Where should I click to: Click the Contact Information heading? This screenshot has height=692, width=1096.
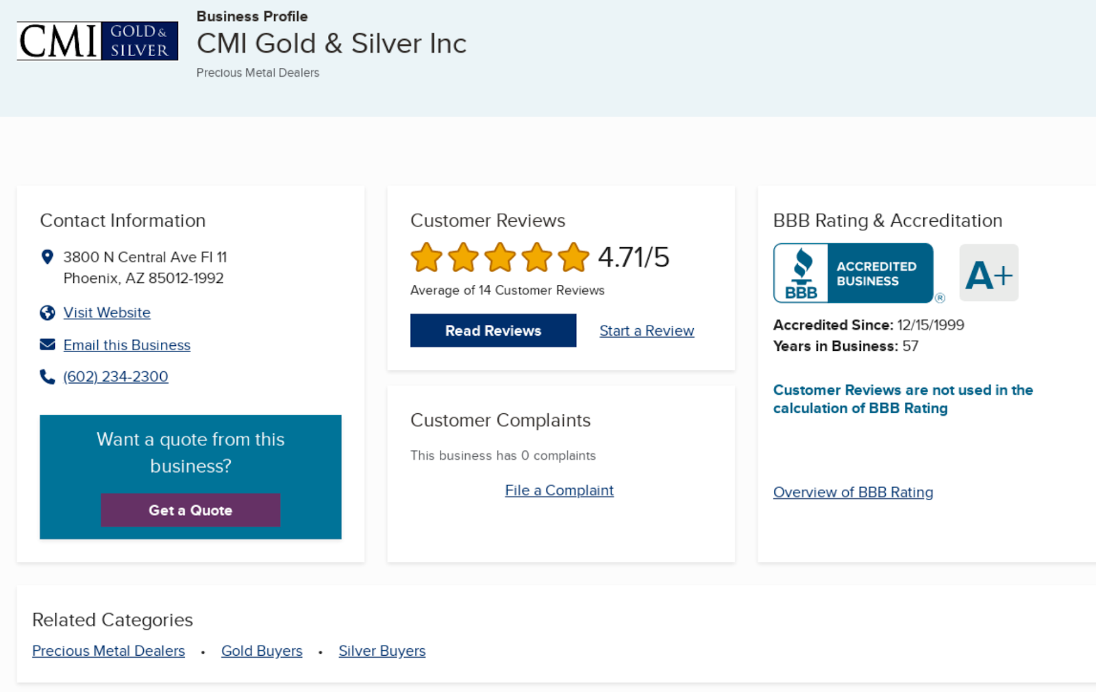pos(123,221)
